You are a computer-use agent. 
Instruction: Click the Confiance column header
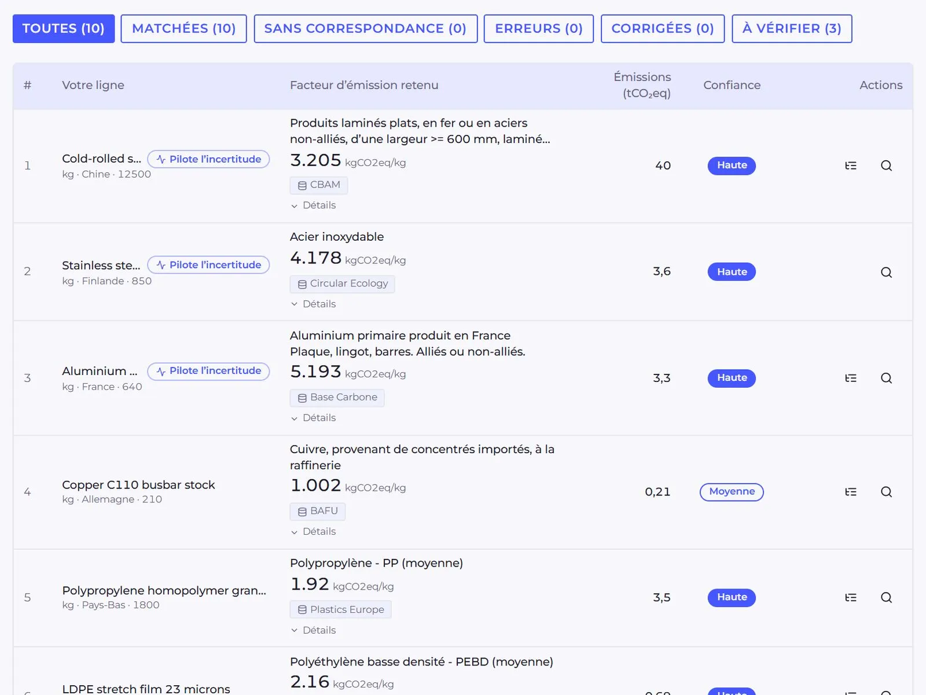[x=732, y=85]
